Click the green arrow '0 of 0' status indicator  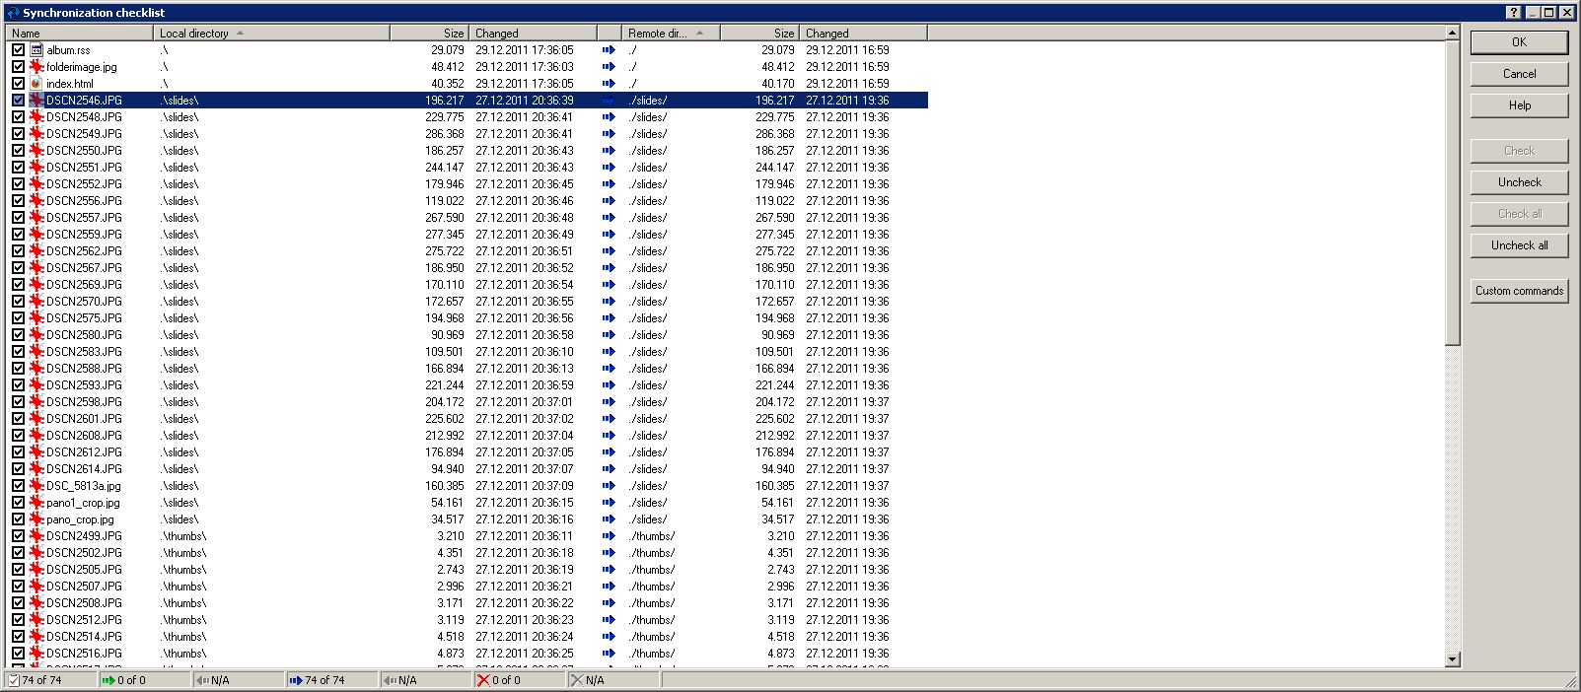(124, 680)
